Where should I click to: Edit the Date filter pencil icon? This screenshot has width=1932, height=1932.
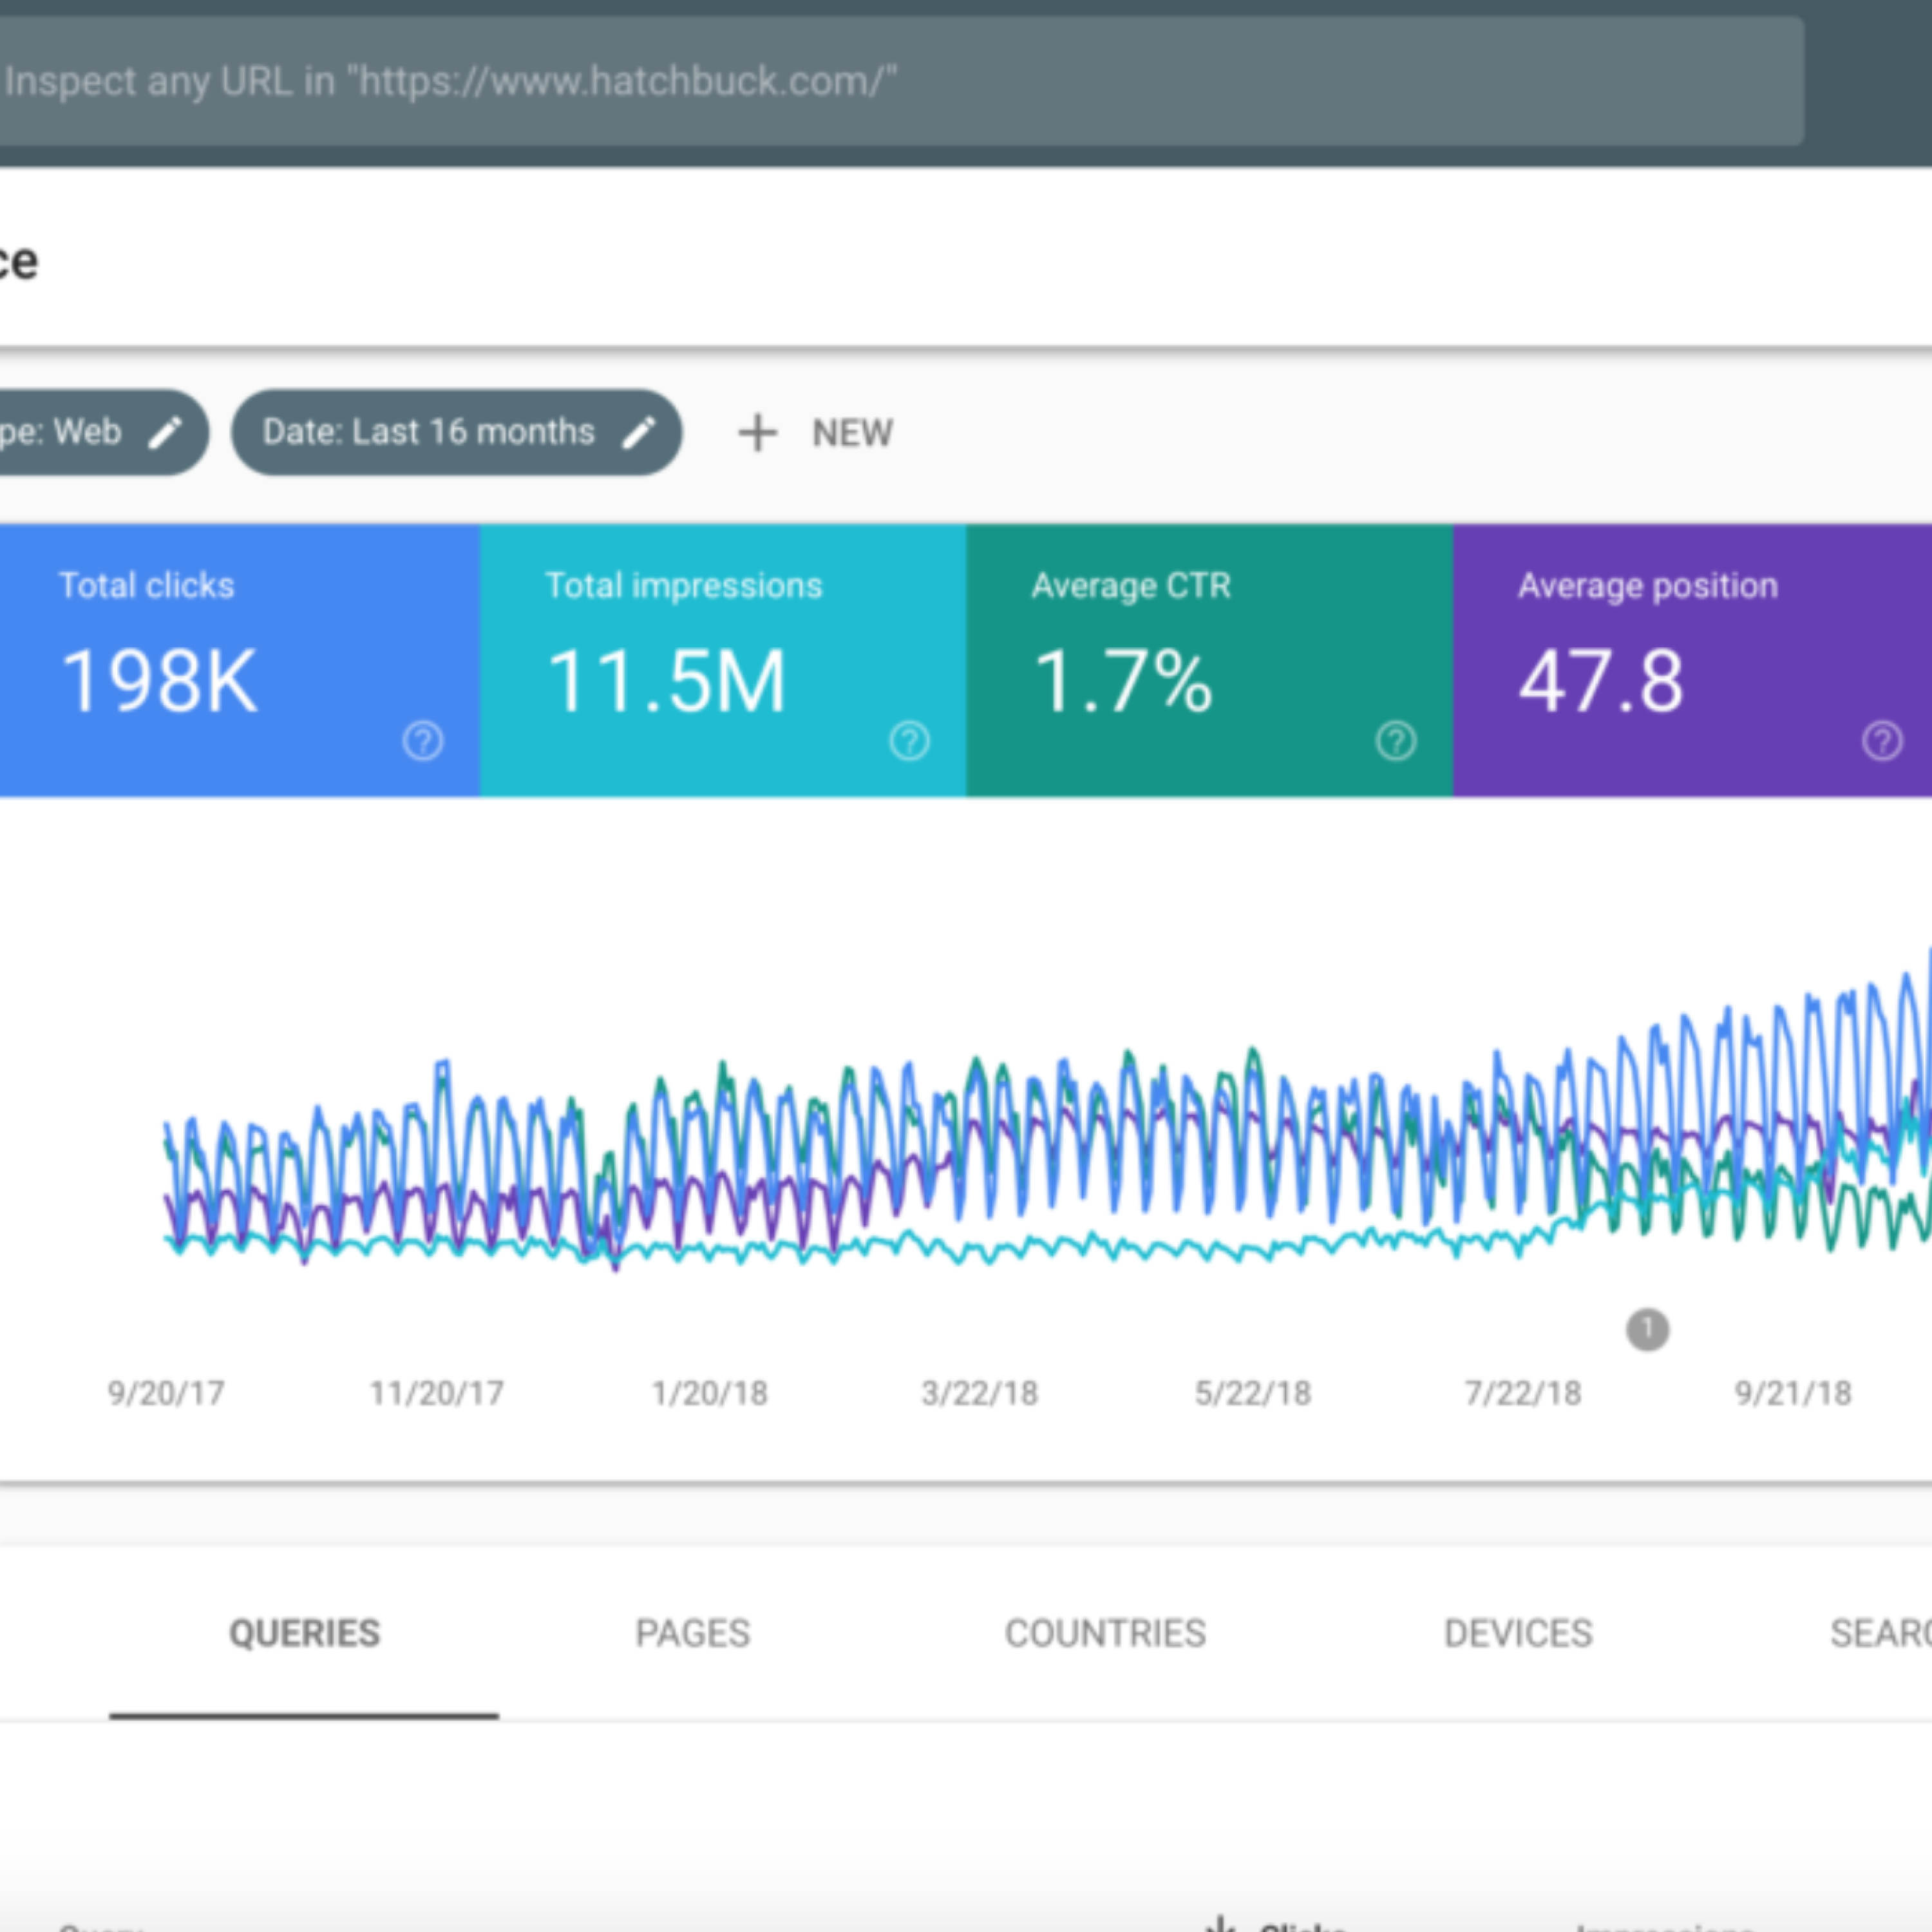tap(639, 432)
